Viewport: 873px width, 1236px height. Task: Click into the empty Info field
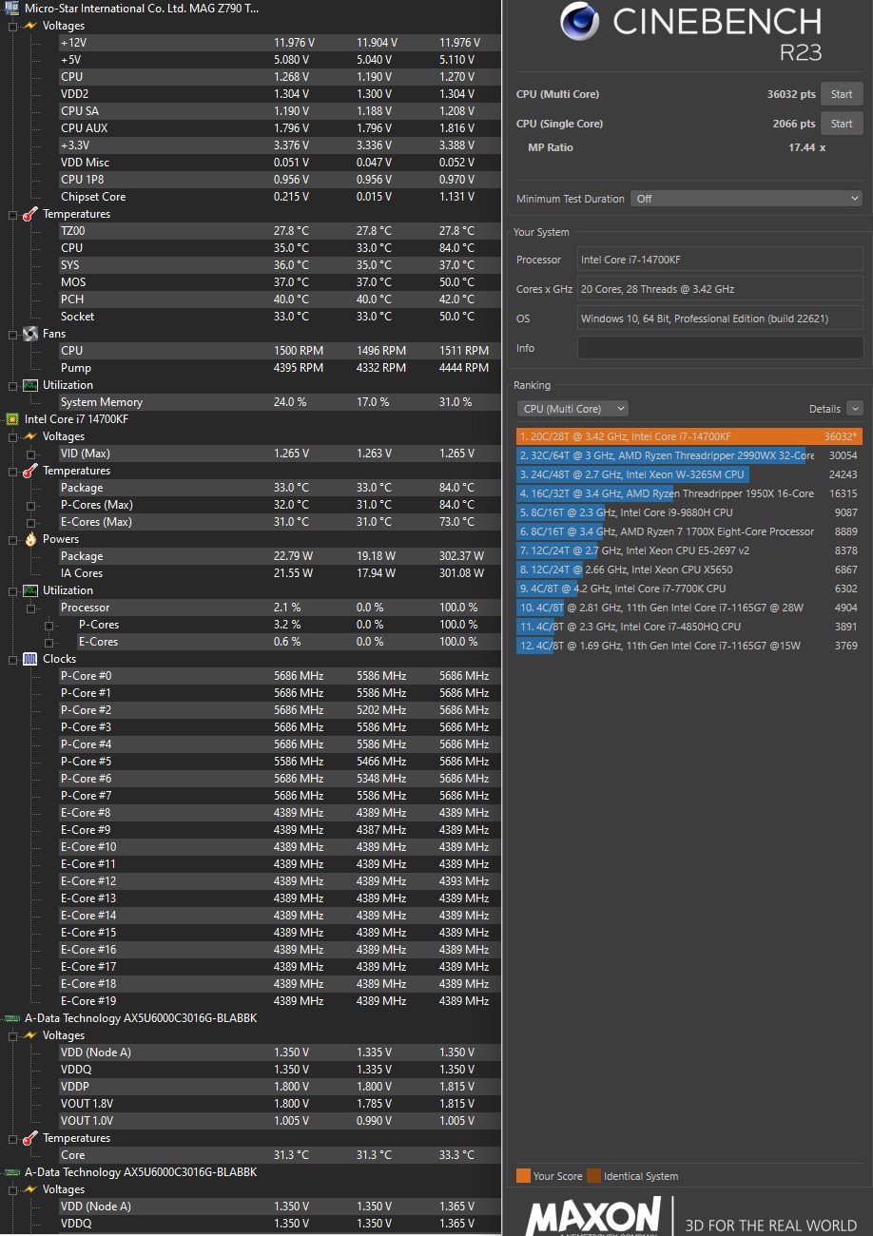coord(721,348)
